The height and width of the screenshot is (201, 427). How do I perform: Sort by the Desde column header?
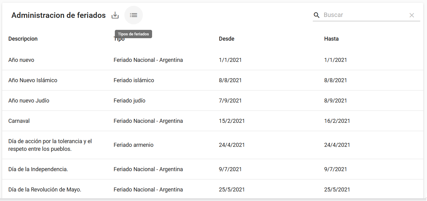pyautogui.click(x=226, y=39)
